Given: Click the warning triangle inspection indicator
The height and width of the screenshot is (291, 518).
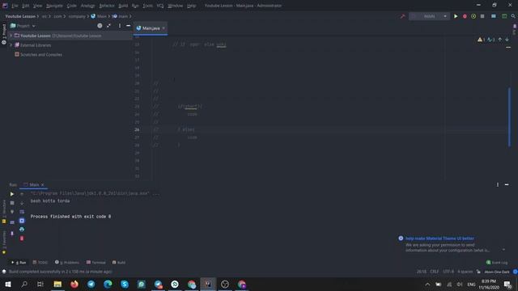Looking at the screenshot, I should [x=481, y=40].
